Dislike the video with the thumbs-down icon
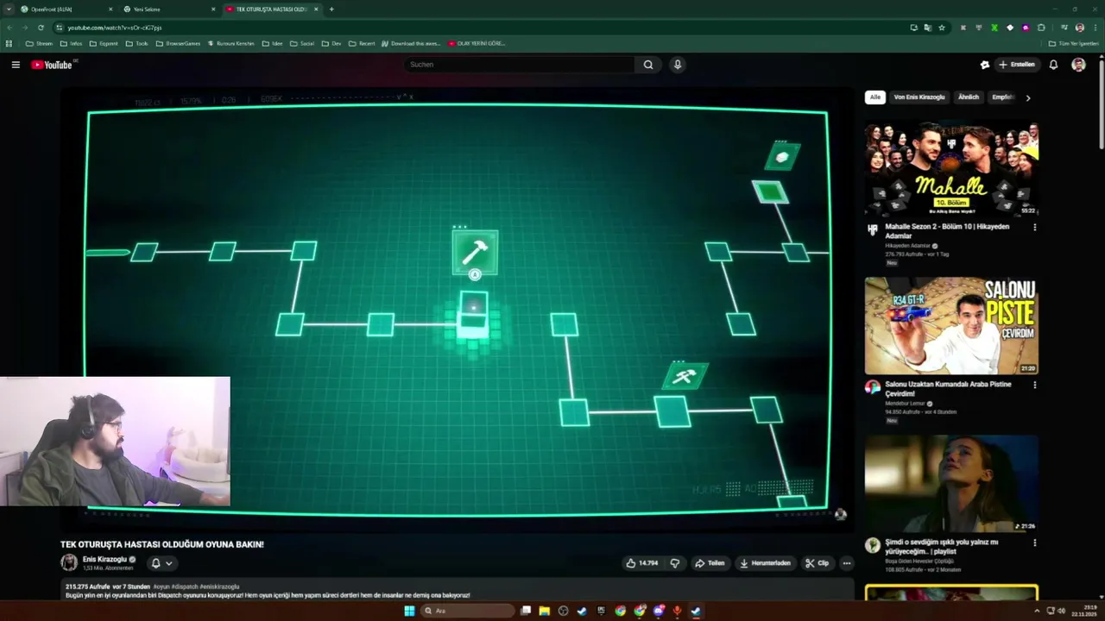Screen dimensions: 1105x621 [x=674, y=563]
